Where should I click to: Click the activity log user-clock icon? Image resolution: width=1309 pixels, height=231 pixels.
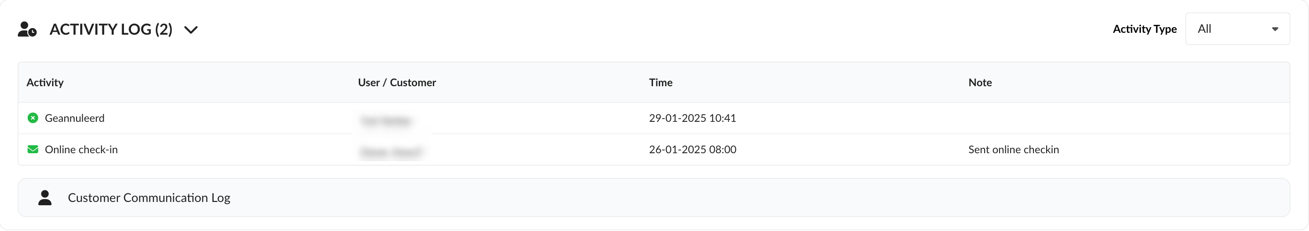[27, 30]
